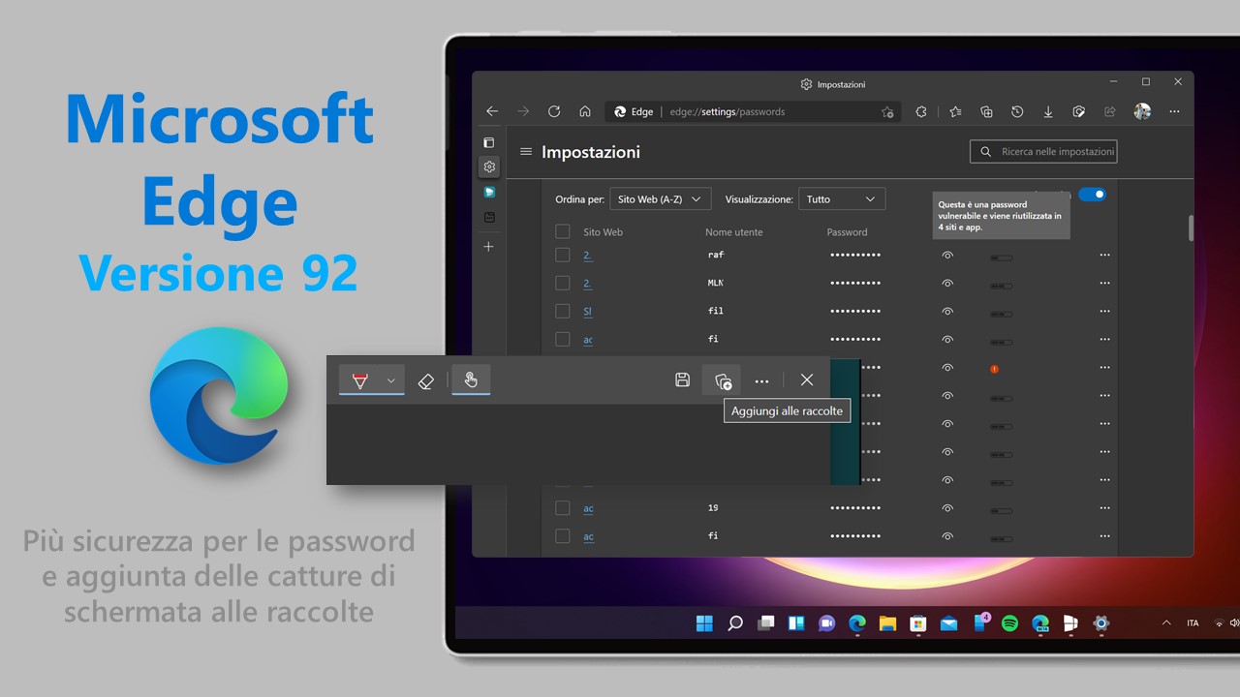
Task: Check the box for the 19 row
Action: click(x=563, y=508)
